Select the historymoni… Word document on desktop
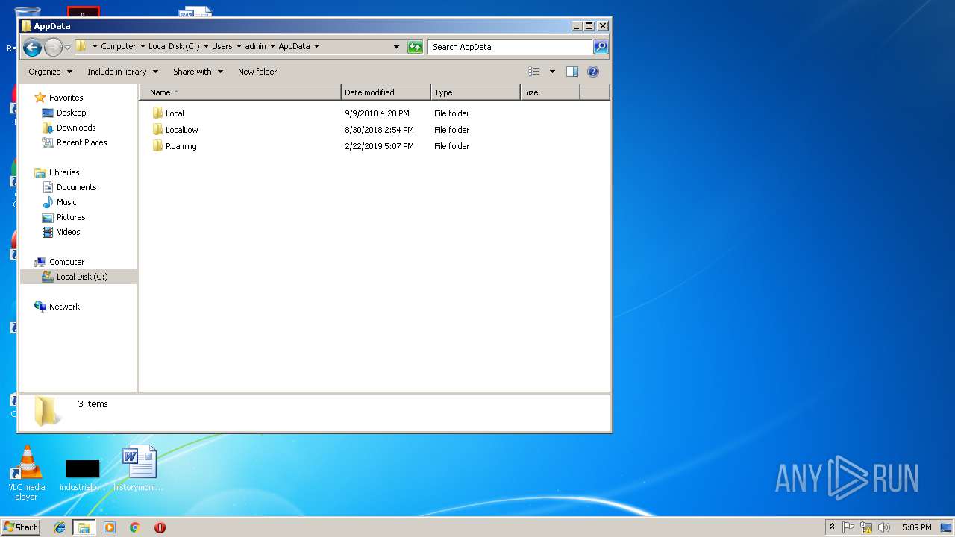955x537 pixels. [139, 468]
